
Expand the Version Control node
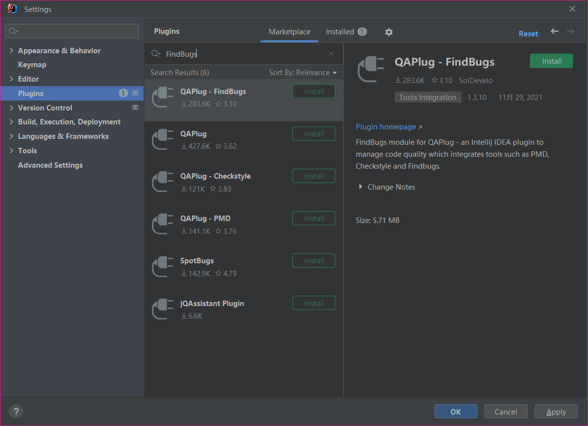click(x=11, y=107)
